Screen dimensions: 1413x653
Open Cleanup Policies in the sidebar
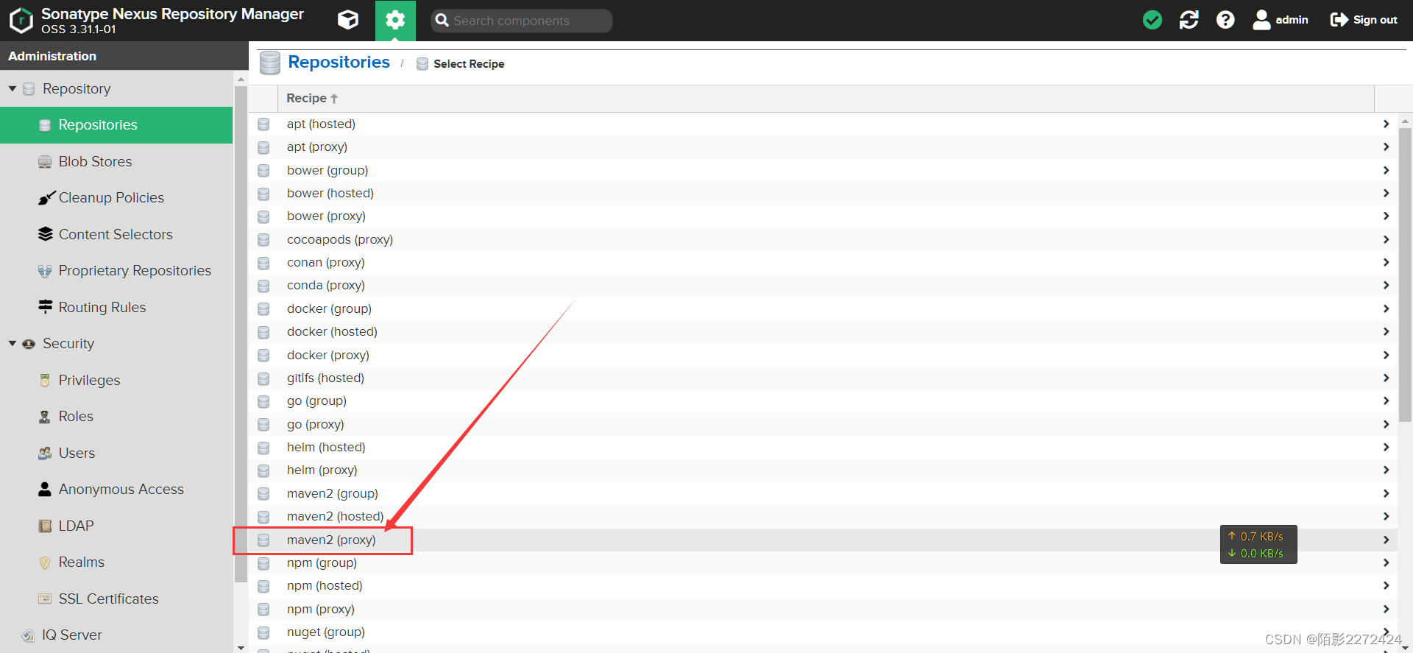pos(116,198)
